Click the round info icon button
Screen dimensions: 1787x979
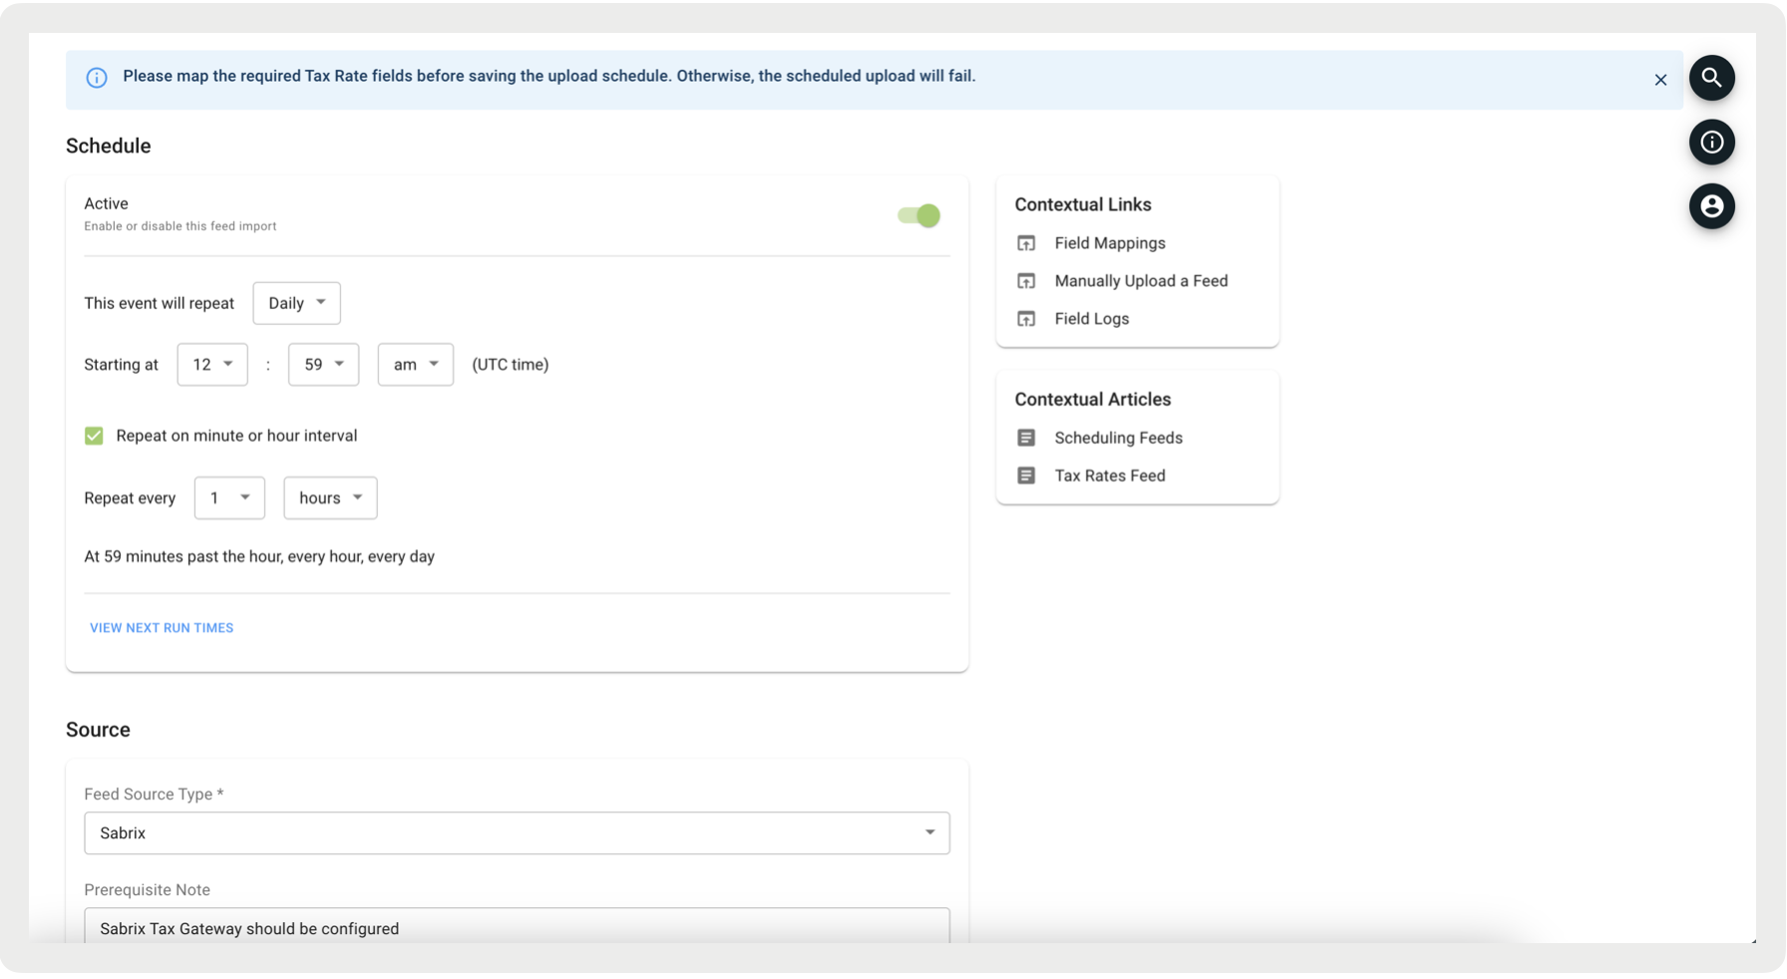[x=1711, y=143]
